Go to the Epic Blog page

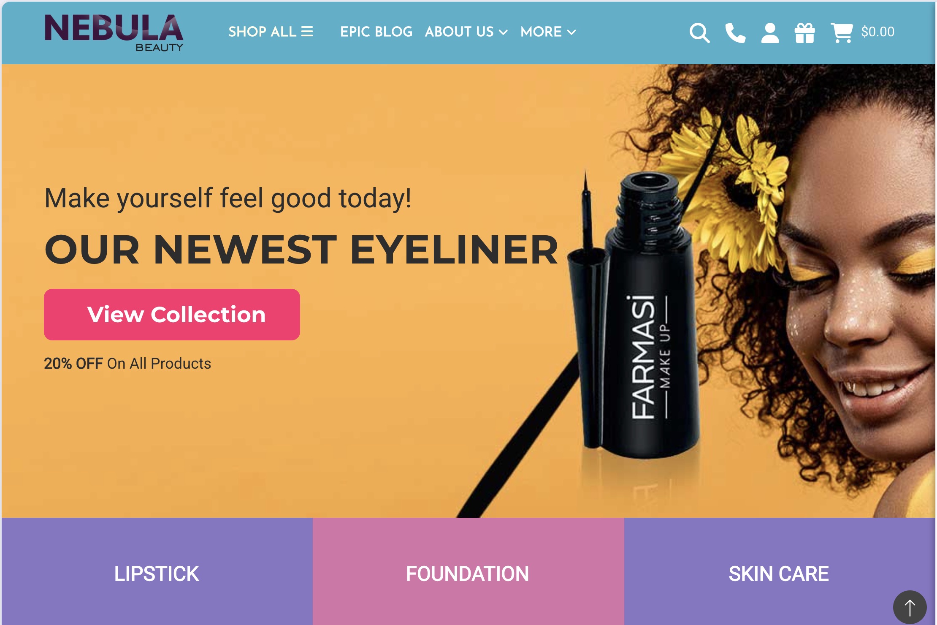click(376, 32)
